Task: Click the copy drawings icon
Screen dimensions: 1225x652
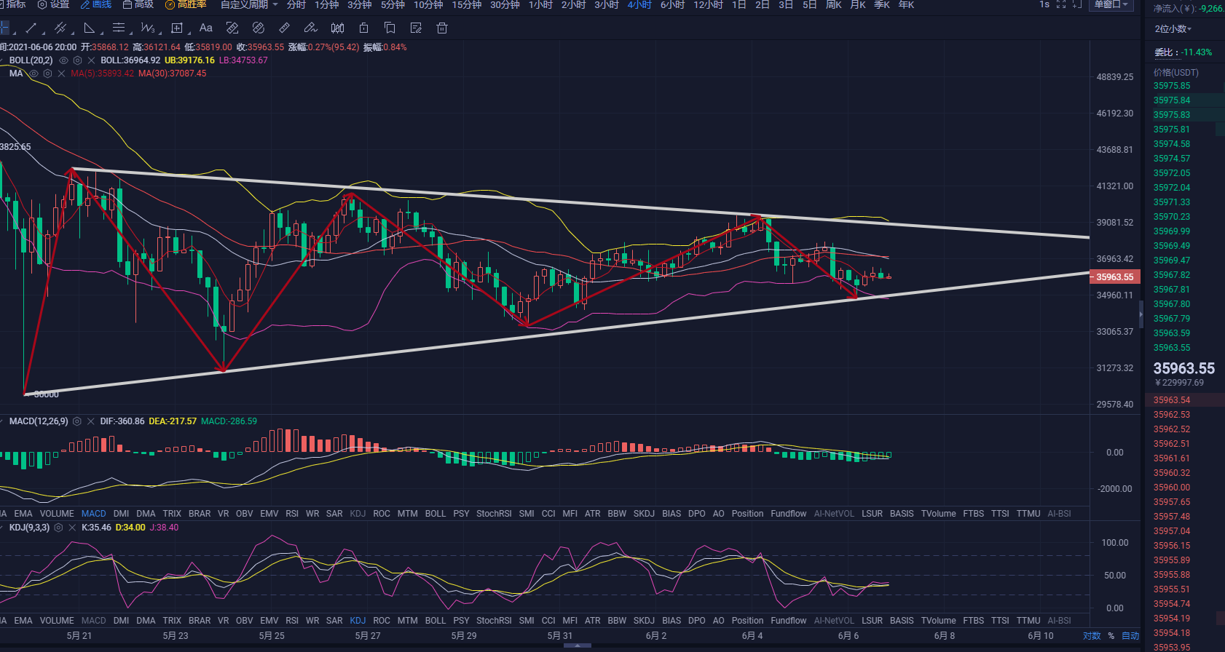Action: [x=390, y=28]
